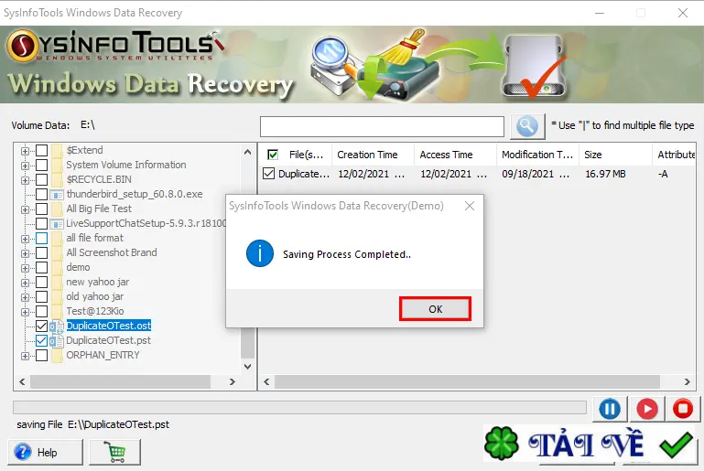Check the $Extend folder checkbox
The image size is (704, 471).
tap(41, 150)
